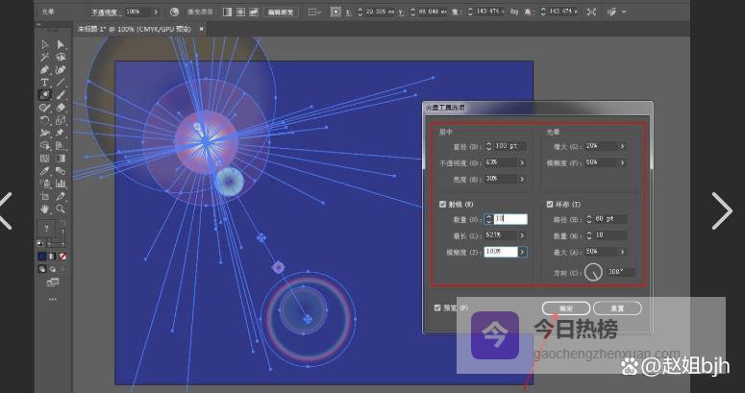This screenshot has height=393, width=745.
Task: Toggle the 预览 (Preview) checkbox
Action: 438,307
